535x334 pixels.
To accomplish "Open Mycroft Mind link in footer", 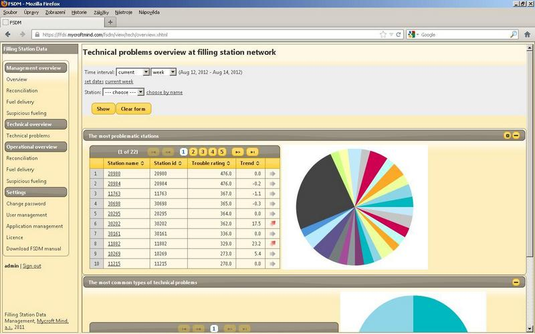I will [x=53, y=321].
